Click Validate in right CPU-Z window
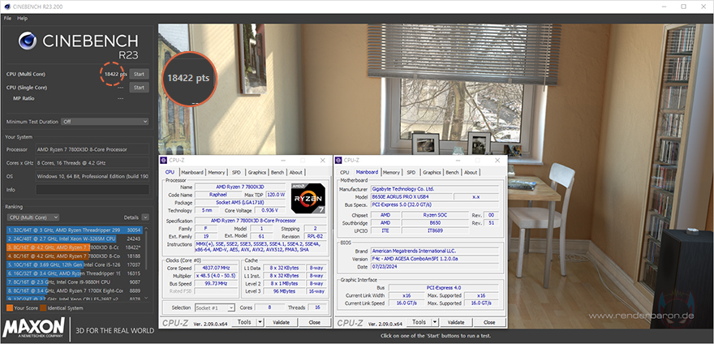The height and width of the screenshot is (344, 714). click(456, 322)
